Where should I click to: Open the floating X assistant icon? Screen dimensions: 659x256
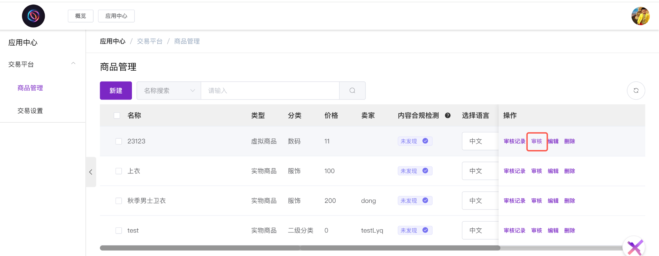[x=635, y=247]
